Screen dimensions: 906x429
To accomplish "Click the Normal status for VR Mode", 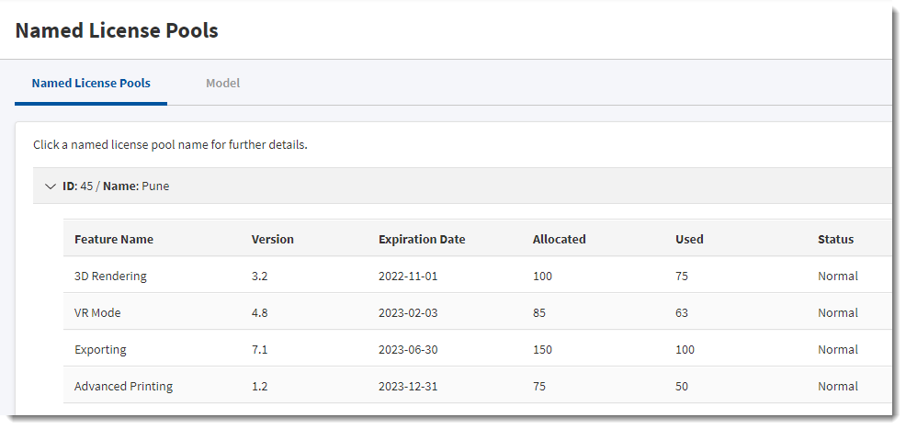I will point(837,313).
